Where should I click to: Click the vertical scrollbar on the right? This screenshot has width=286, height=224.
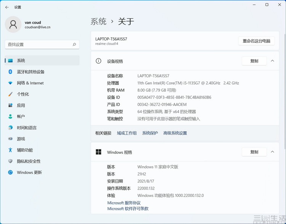point(285,91)
